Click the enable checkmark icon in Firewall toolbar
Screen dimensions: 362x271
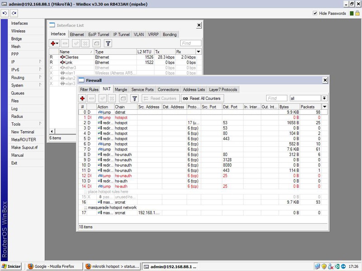pyautogui.click(x=103, y=98)
